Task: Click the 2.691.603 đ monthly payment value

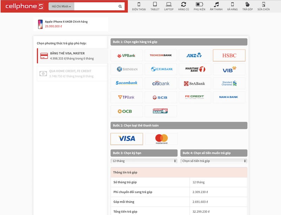Action: pos(200,202)
